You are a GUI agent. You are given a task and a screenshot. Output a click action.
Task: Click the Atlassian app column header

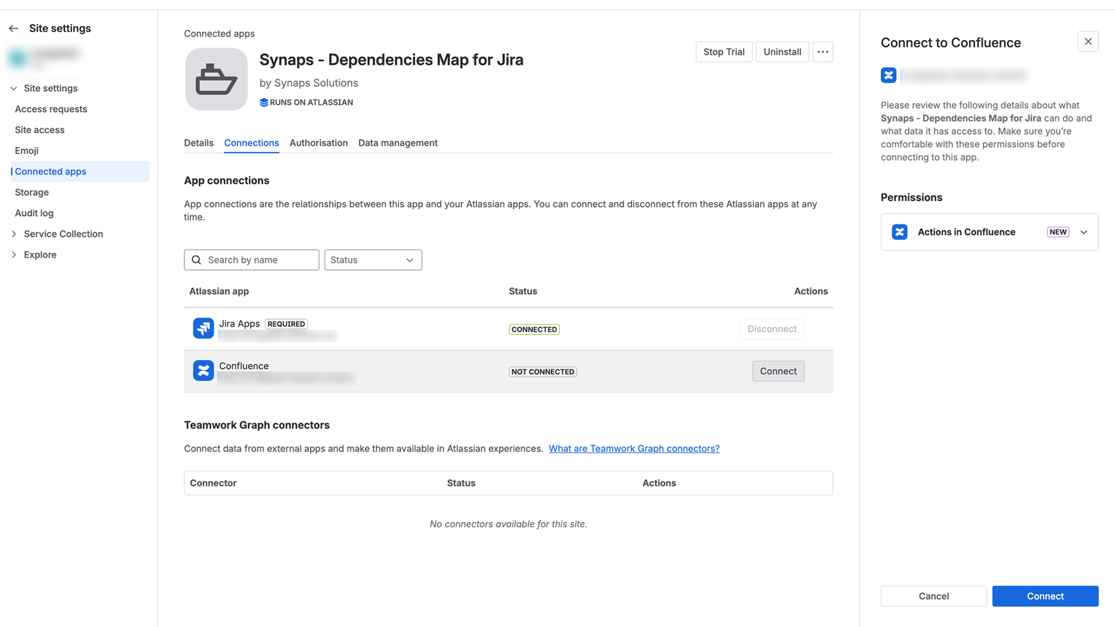tap(219, 291)
